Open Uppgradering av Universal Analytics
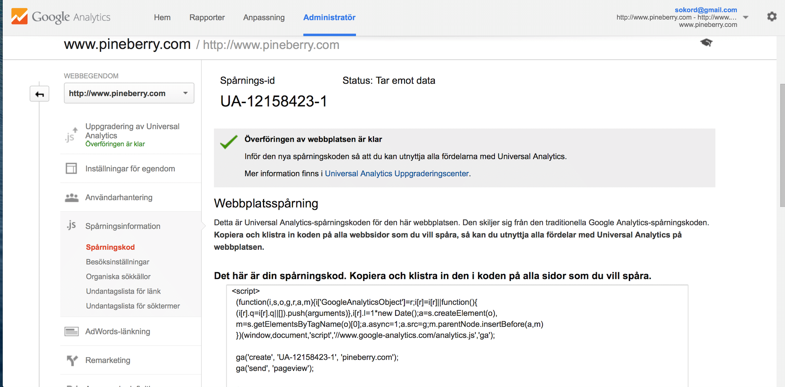This screenshot has height=387, width=785. tap(132, 131)
